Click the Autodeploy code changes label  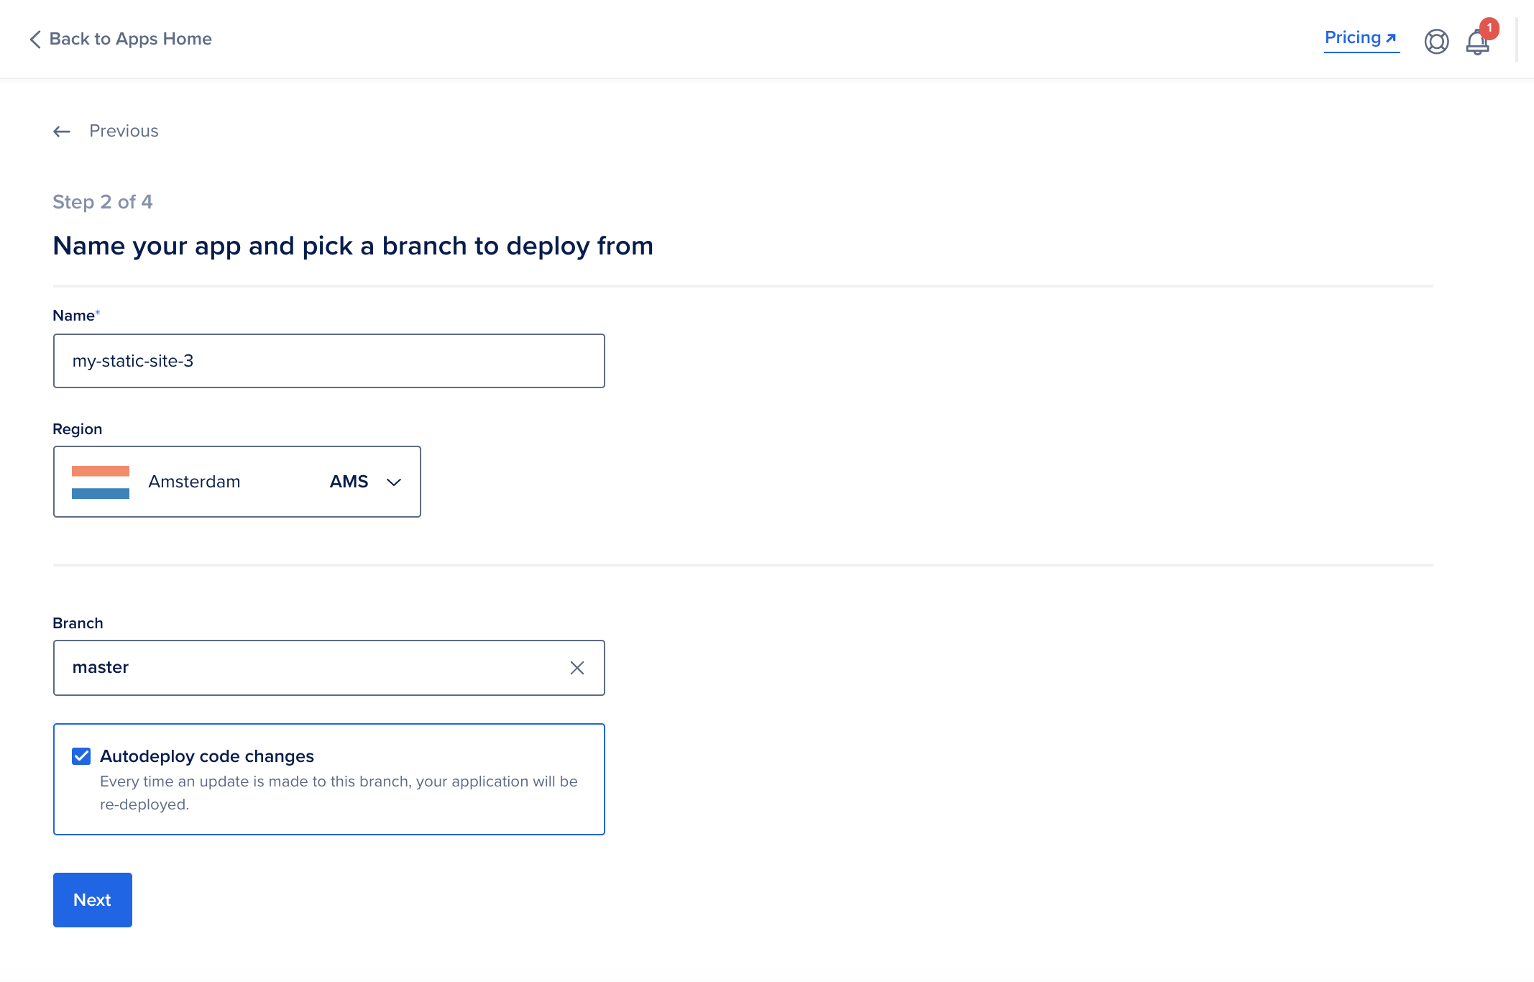coord(207,756)
